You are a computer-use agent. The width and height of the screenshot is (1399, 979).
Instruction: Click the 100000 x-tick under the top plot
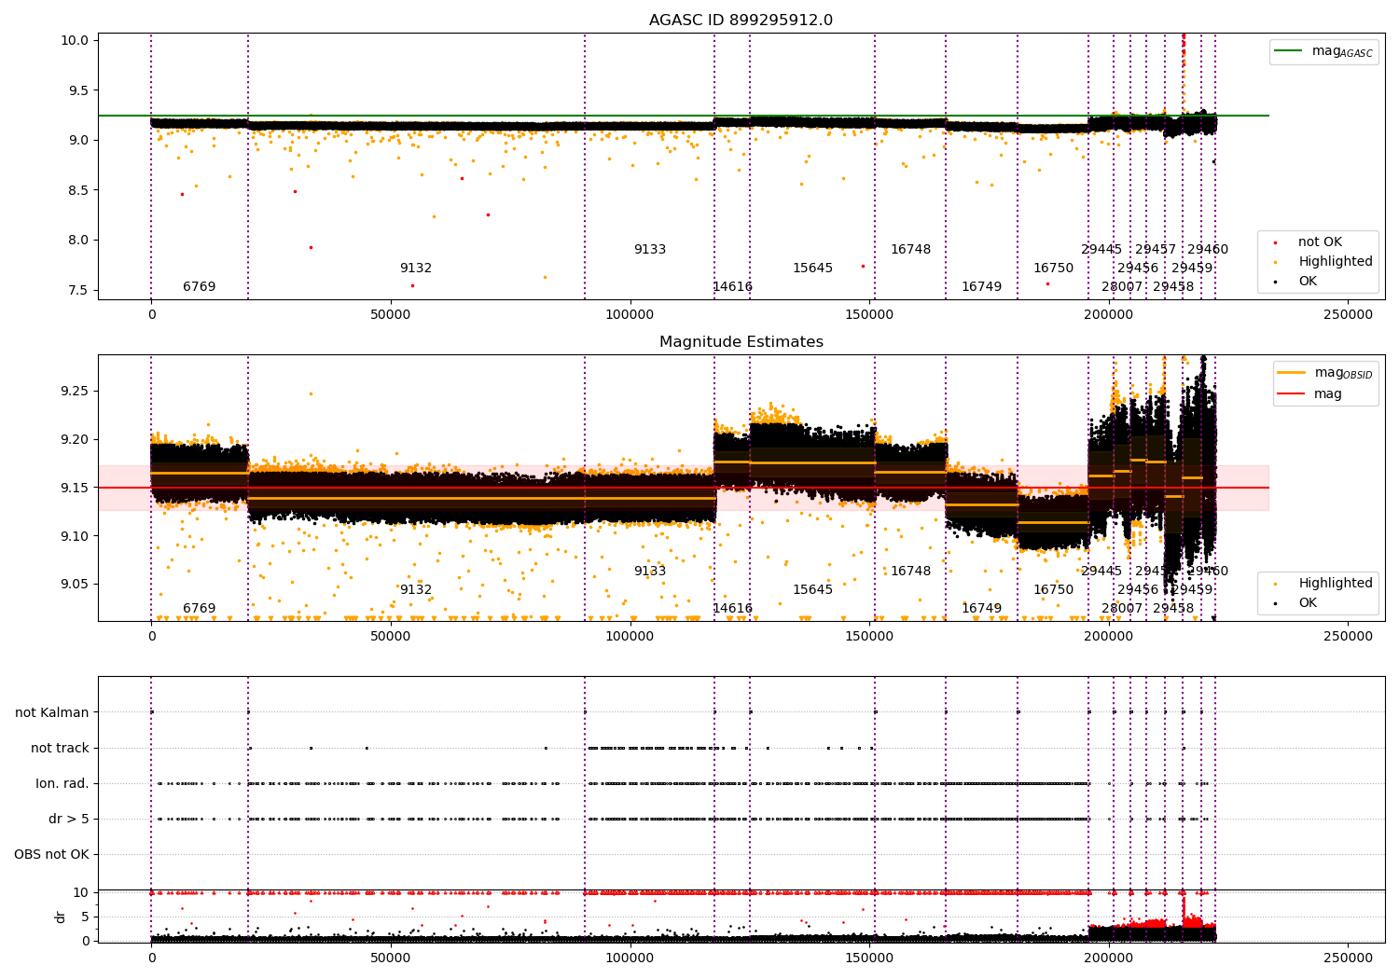tap(630, 315)
